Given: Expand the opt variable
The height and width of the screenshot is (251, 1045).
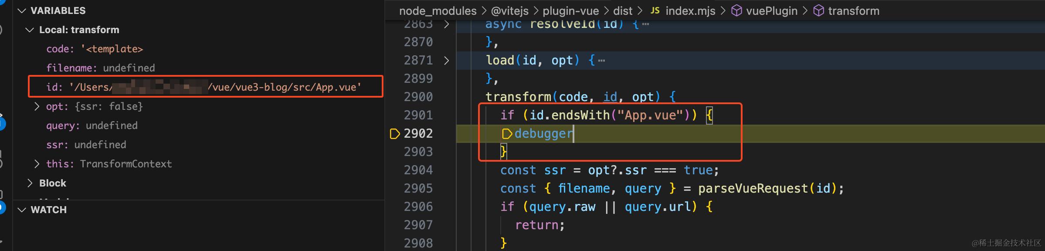Looking at the screenshot, I should (37, 106).
